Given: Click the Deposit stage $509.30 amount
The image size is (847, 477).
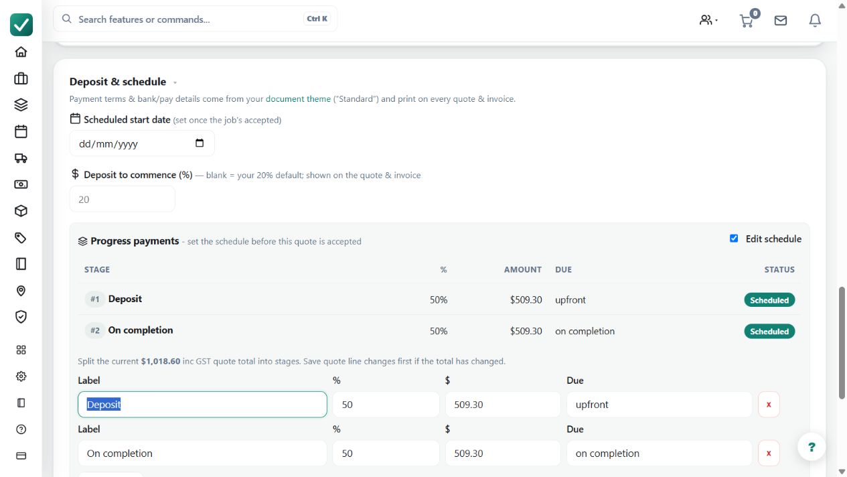Looking at the screenshot, I should click(x=526, y=299).
